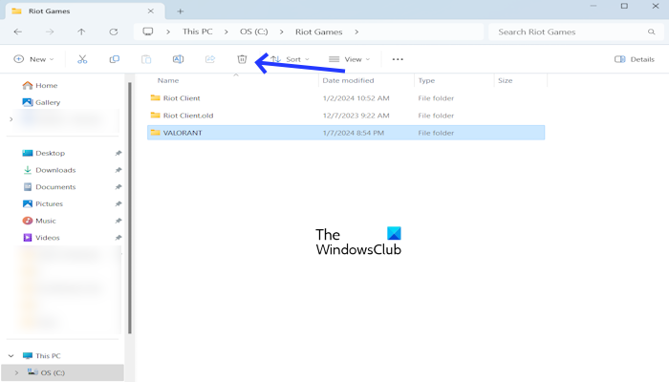
Task: Click Riot Games in the address bar
Action: pyautogui.click(x=318, y=32)
